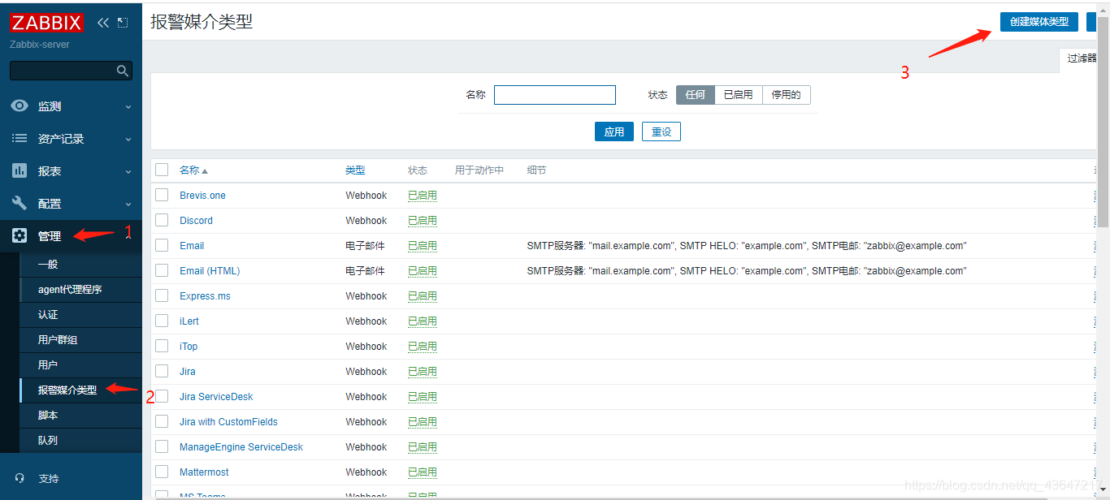Focus the sidebar search box

point(71,71)
